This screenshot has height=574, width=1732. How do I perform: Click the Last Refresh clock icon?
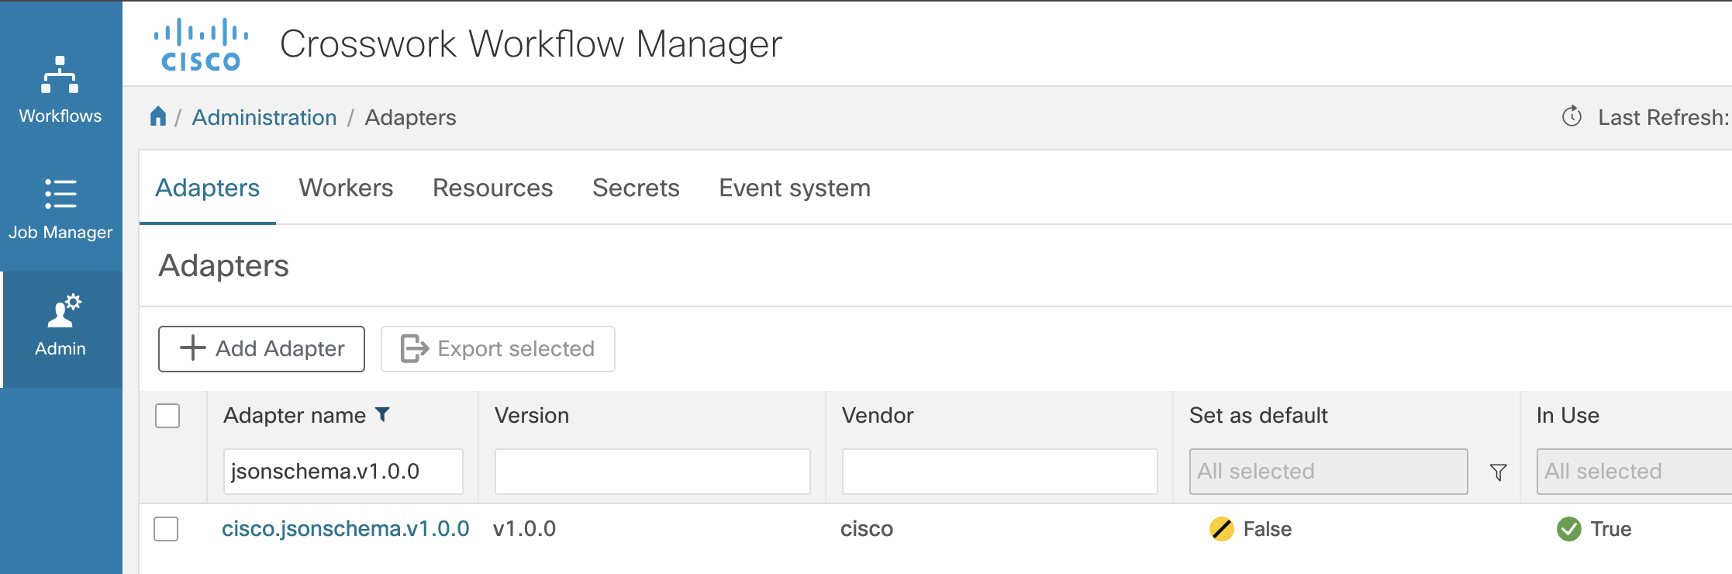pyautogui.click(x=1572, y=116)
